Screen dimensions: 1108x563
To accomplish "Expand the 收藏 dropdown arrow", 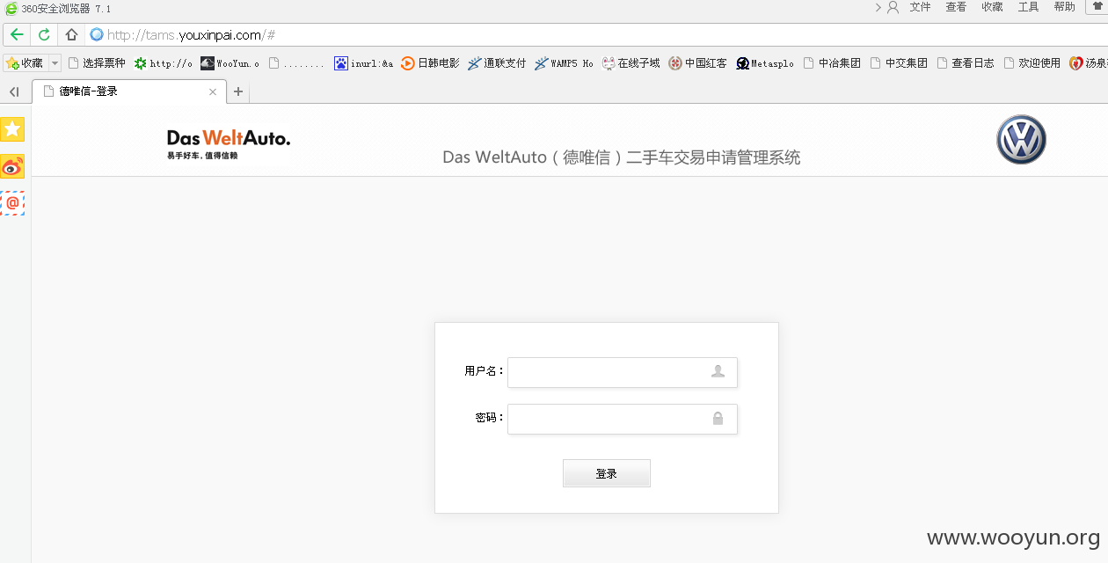I will [55, 63].
